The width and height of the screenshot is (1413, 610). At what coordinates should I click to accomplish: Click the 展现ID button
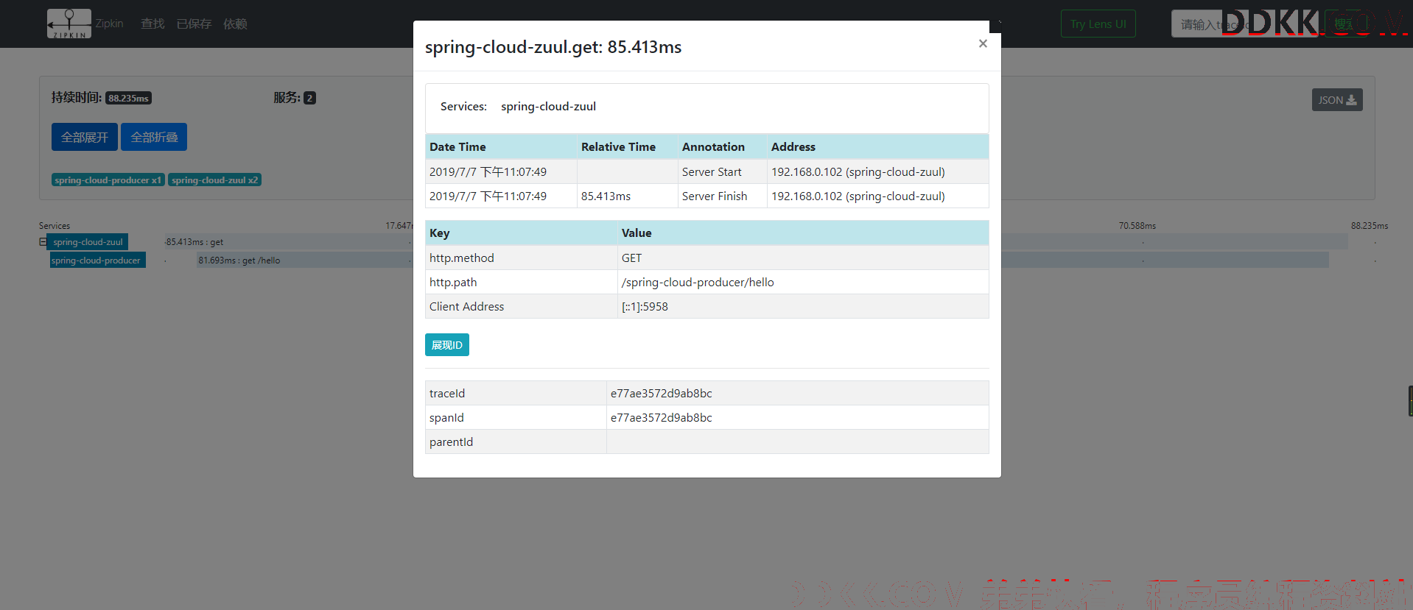tap(447, 345)
